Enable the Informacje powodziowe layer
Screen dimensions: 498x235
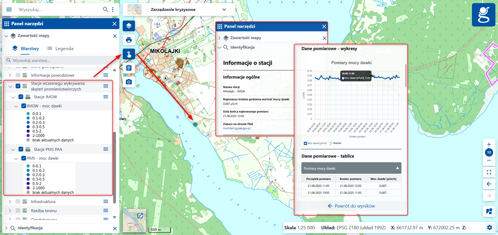[18, 75]
